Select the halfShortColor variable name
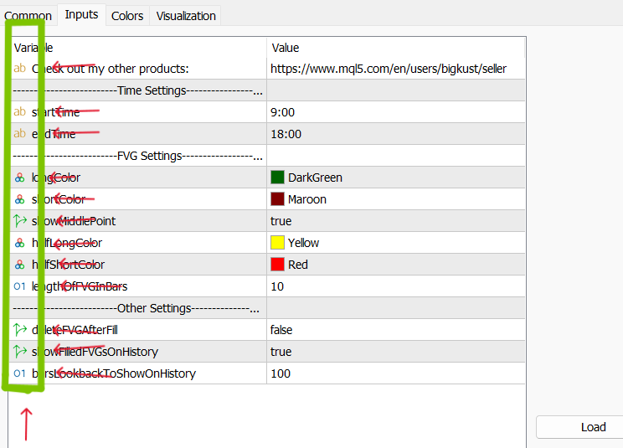This screenshot has height=448, width=623. 68,265
